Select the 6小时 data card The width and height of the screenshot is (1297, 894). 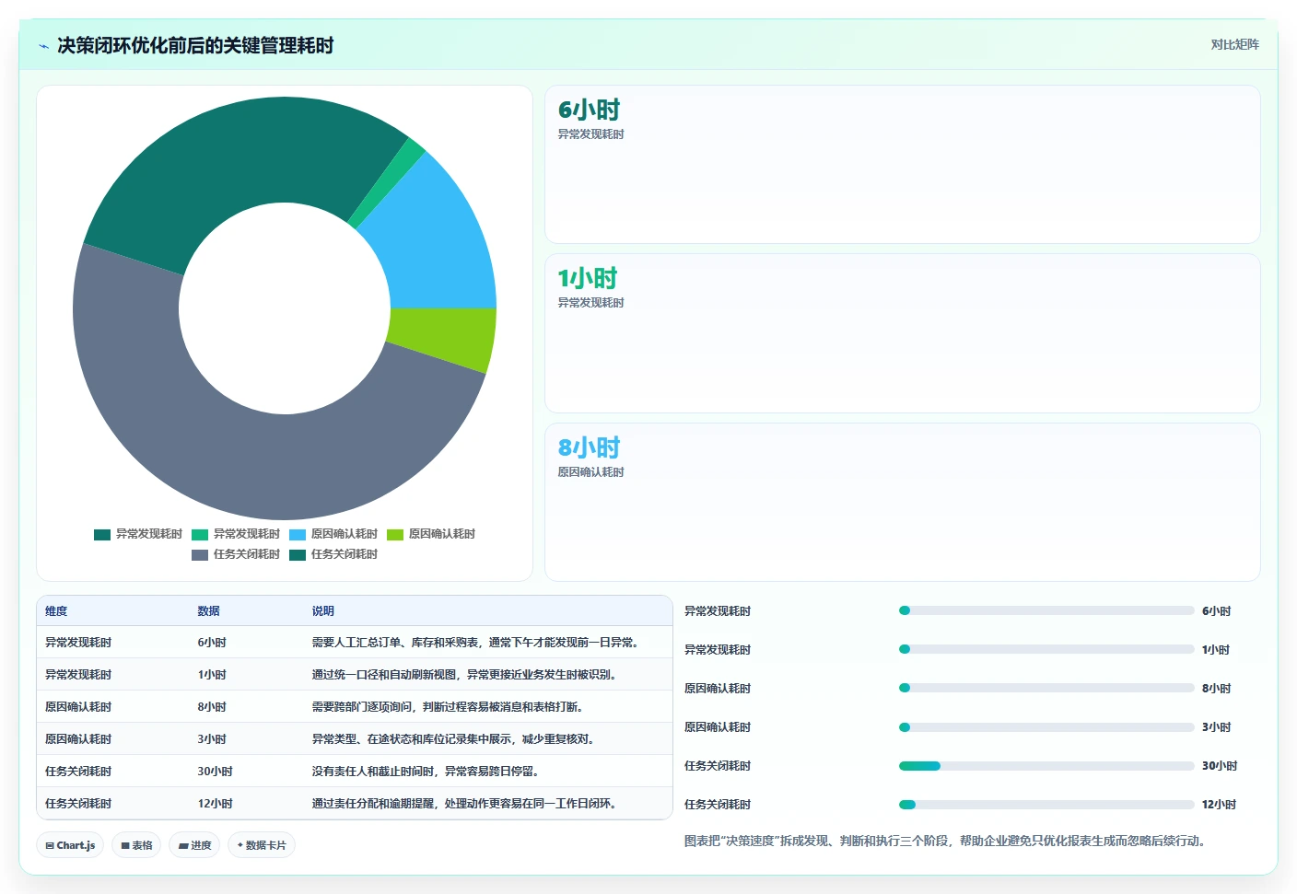pos(903,165)
